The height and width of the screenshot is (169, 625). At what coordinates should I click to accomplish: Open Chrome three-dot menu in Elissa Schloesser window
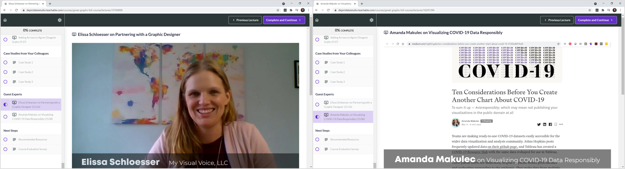(x=309, y=10)
